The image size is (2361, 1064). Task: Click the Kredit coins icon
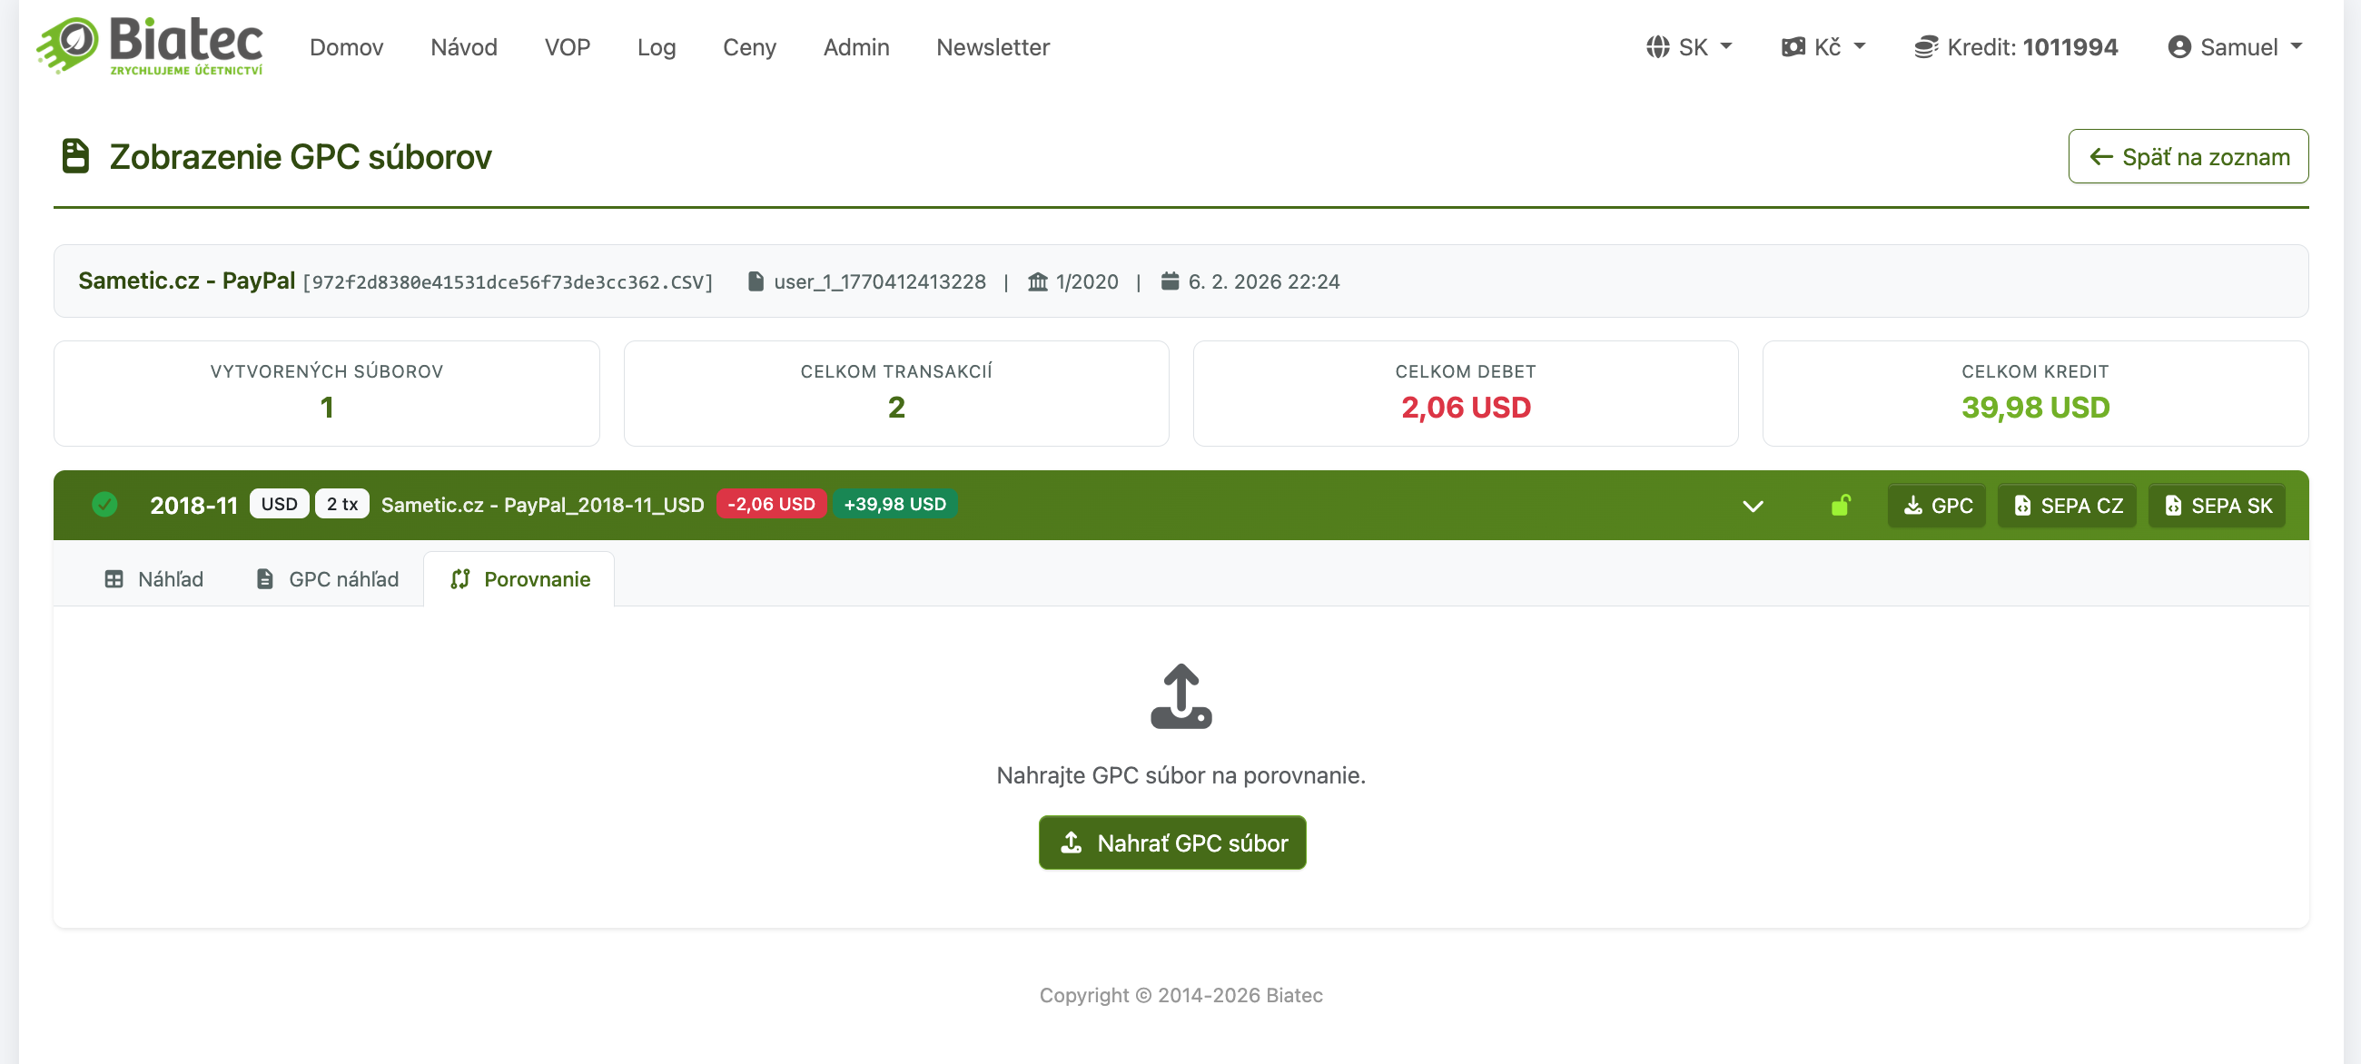[x=1926, y=47]
